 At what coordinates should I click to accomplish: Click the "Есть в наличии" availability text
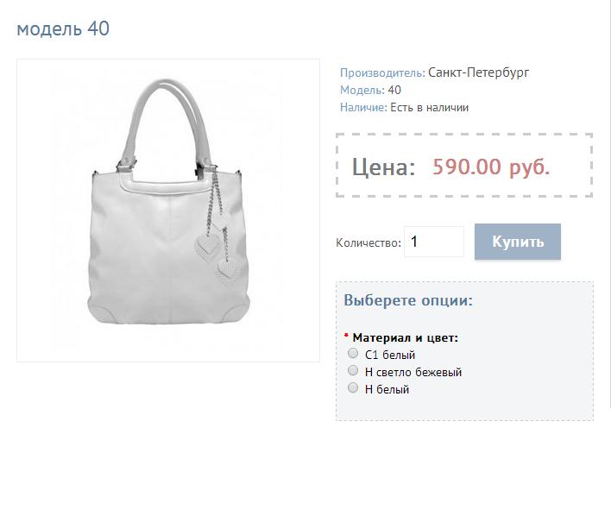(x=430, y=108)
